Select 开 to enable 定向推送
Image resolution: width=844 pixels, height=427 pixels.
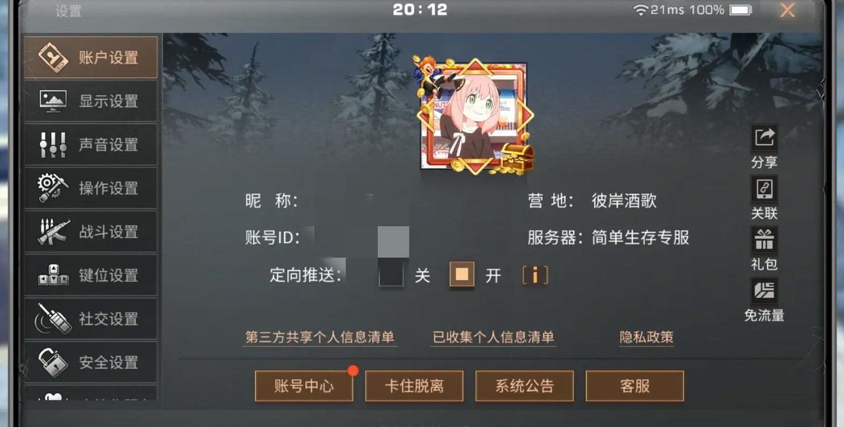click(462, 275)
